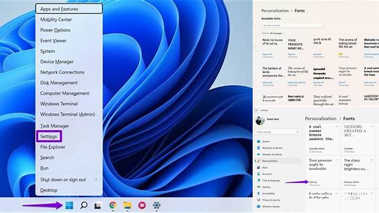Select the Personalization brush icon in sidebar

259,161
